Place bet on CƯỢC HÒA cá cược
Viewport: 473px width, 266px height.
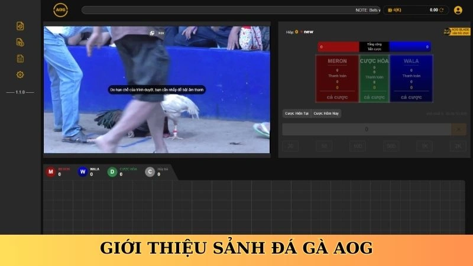click(x=374, y=97)
